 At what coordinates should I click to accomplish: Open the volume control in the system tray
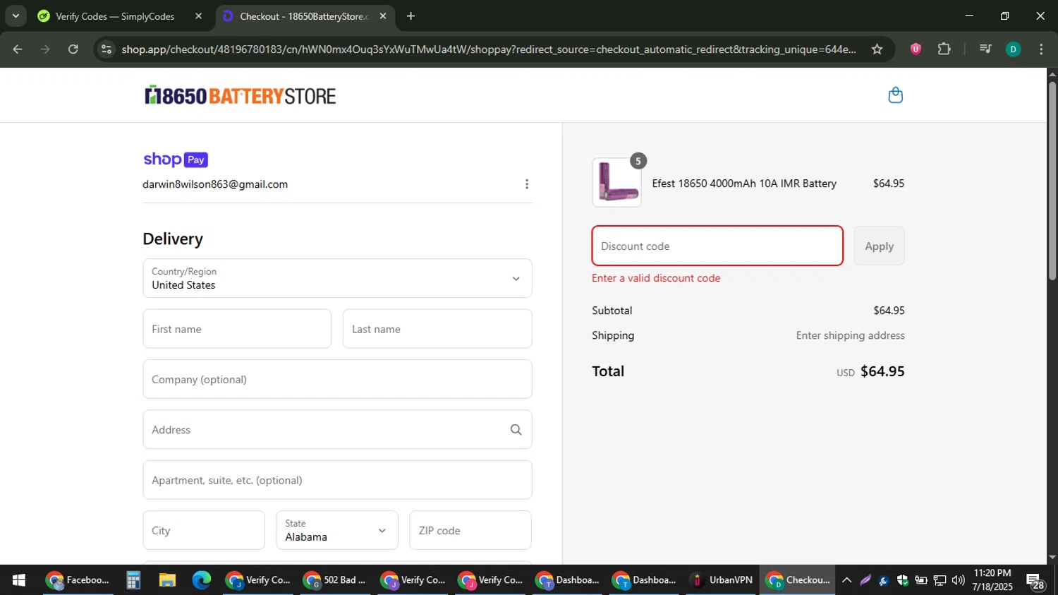(x=958, y=580)
